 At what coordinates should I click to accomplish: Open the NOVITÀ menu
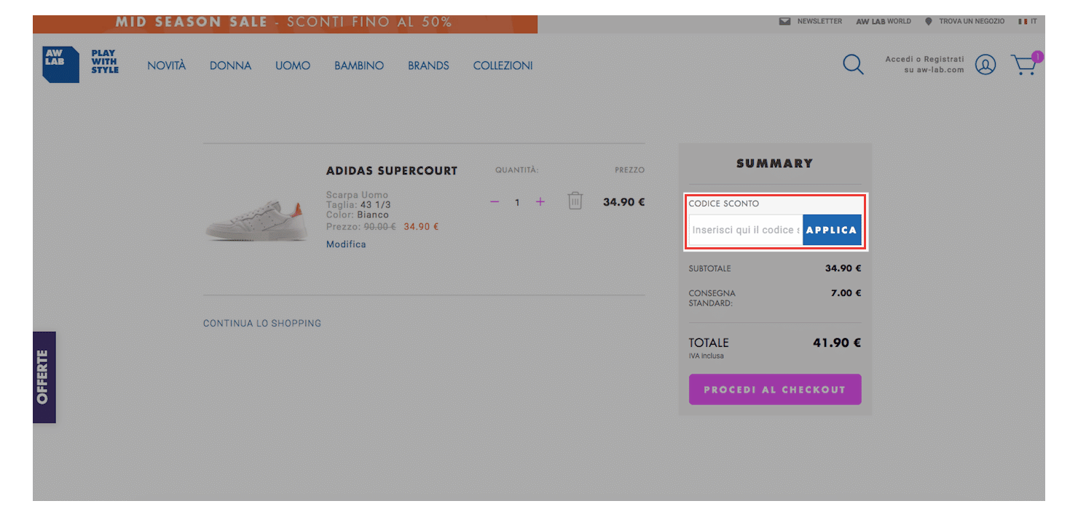pos(166,65)
